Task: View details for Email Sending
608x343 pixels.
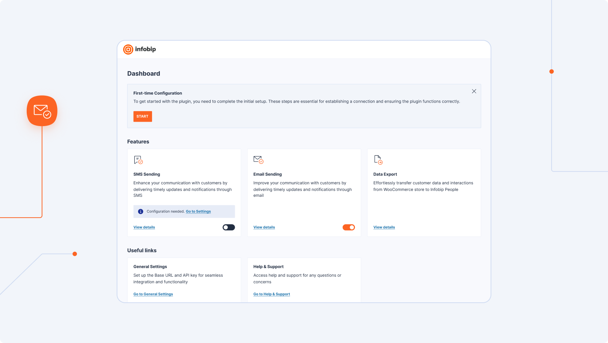Action: (x=264, y=227)
